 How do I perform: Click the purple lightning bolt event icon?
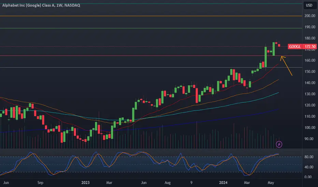[x=279, y=144]
